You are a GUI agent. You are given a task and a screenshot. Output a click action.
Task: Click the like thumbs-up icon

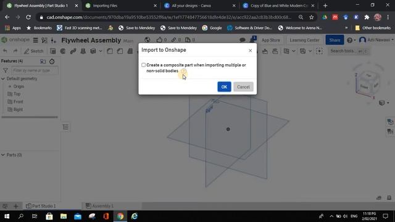[x=159, y=39]
